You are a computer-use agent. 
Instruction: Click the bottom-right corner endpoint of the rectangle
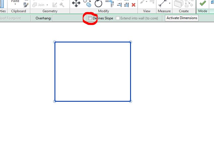(130, 101)
